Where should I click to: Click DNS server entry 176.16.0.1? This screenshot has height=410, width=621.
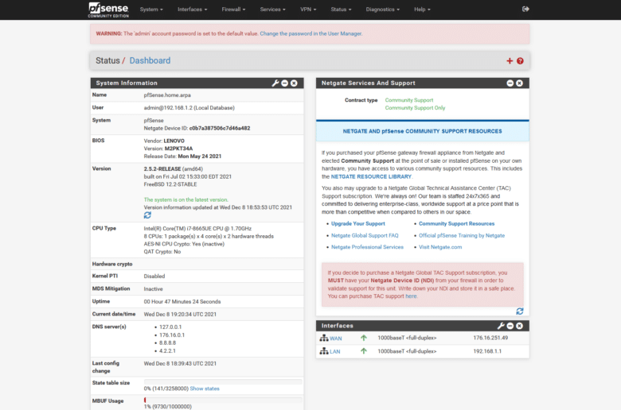(172, 335)
